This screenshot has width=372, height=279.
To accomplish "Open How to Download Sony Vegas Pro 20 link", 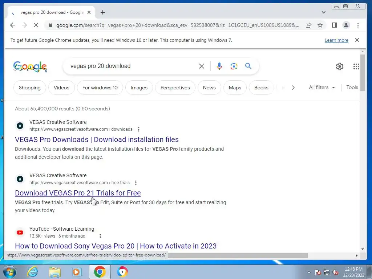I will coord(116,246).
